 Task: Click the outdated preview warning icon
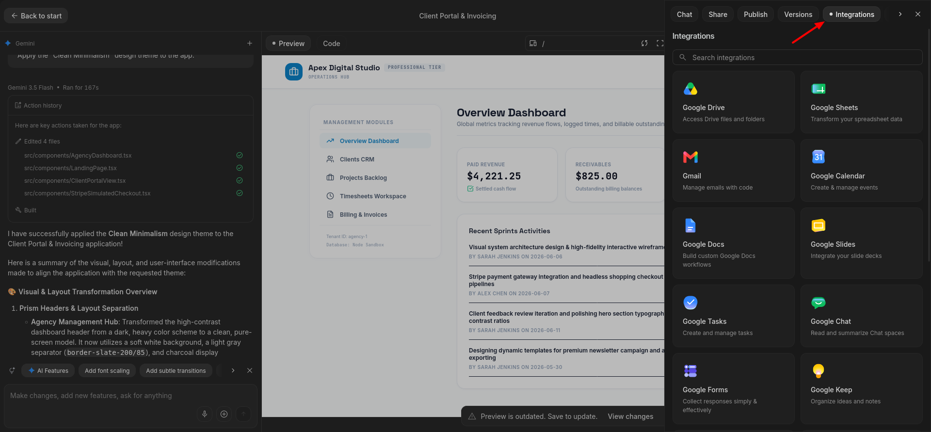pos(472,416)
